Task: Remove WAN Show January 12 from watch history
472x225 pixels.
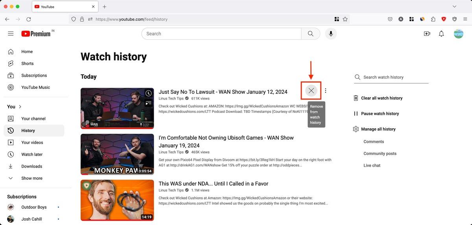Action: click(311, 91)
